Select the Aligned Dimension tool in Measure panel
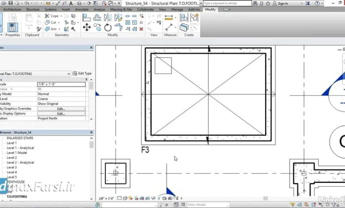This screenshot has width=345, height=208. point(169,18)
